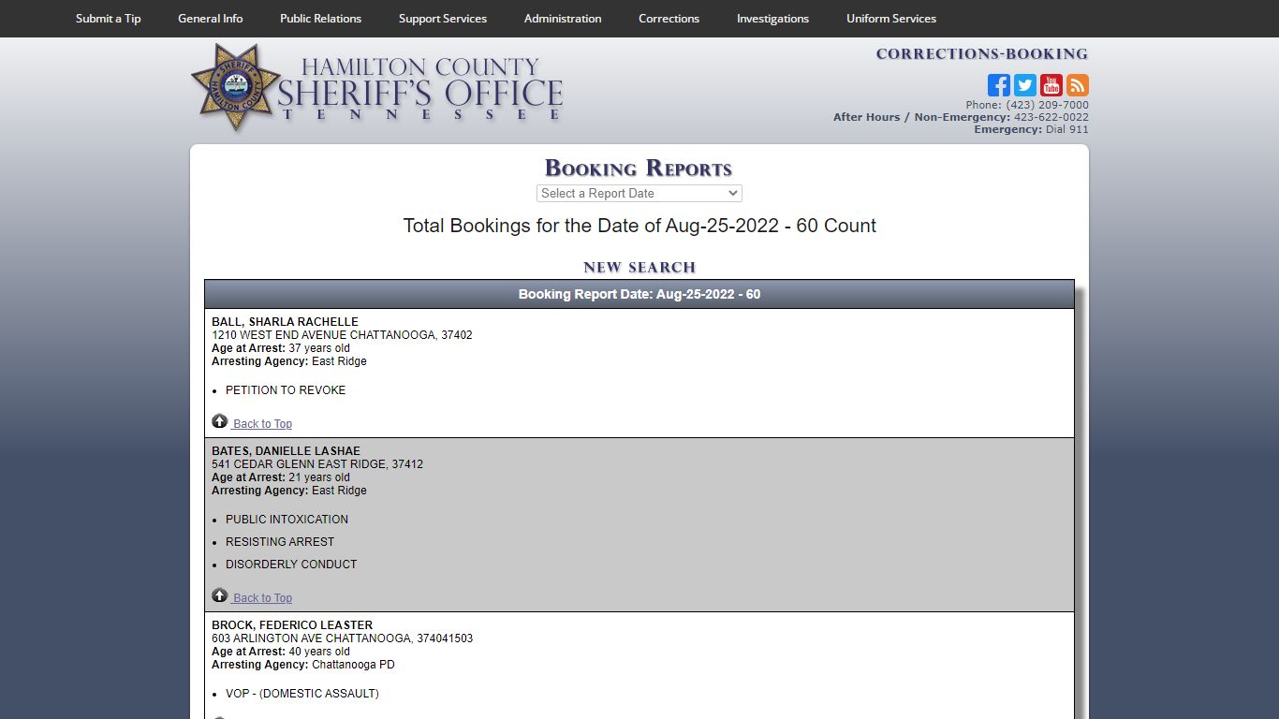Click up-arrow icon under Bates, Danielle Lashae

220,595
